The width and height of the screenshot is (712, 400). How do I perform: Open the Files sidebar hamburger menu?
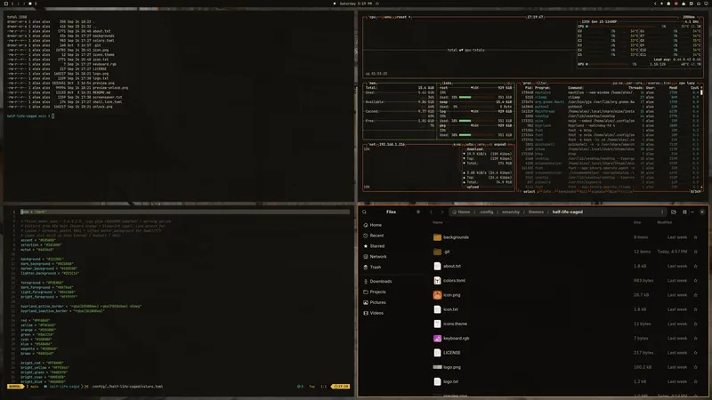coord(418,212)
